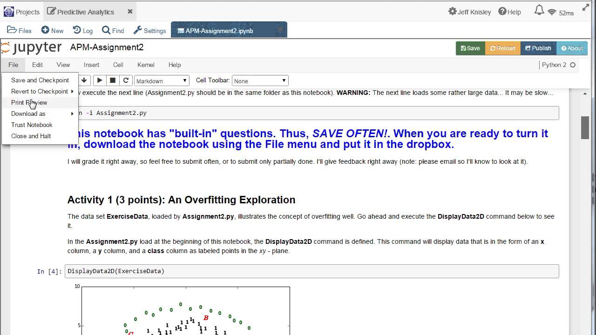Viewport: 596px width, 335px height.
Task: Interrupt the kernel with stop button
Action: tap(113, 80)
